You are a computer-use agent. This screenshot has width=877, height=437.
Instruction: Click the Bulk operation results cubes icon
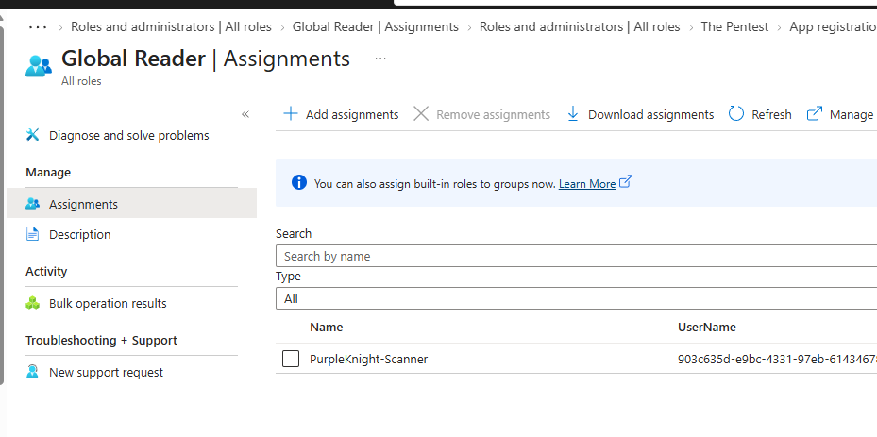[x=32, y=303]
